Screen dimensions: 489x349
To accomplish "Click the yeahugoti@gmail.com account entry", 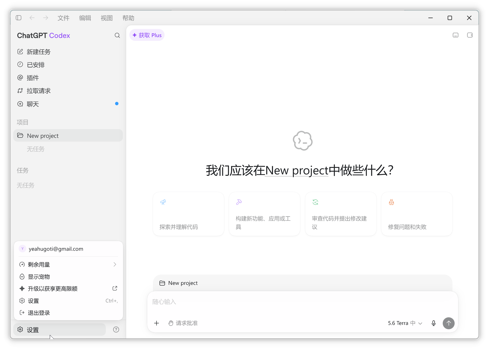I will pos(68,249).
